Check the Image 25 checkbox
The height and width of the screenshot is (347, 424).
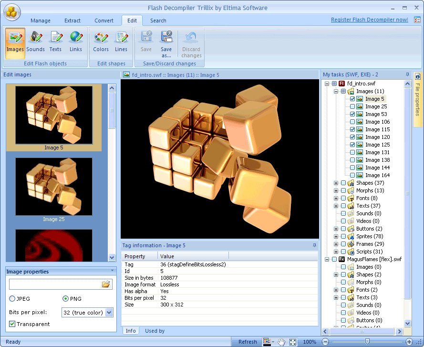[x=352, y=106]
